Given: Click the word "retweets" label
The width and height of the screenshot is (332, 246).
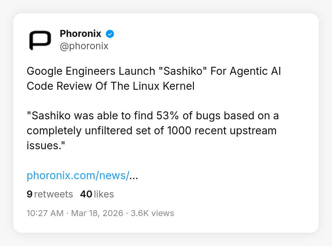Looking at the screenshot, I should pyautogui.click(x=53, y=194).
